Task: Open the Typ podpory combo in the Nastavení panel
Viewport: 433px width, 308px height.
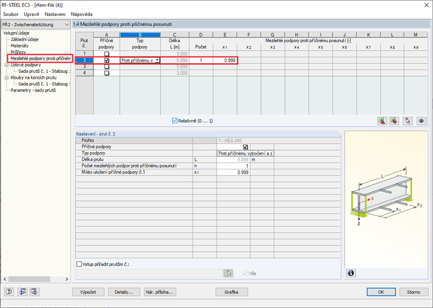Action: 245,153
